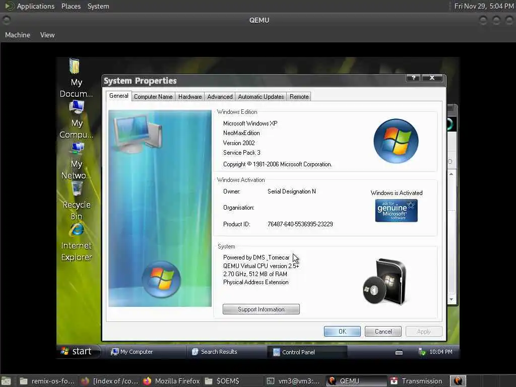
Task: Click the network status tray icon
Action: [422, 352]
